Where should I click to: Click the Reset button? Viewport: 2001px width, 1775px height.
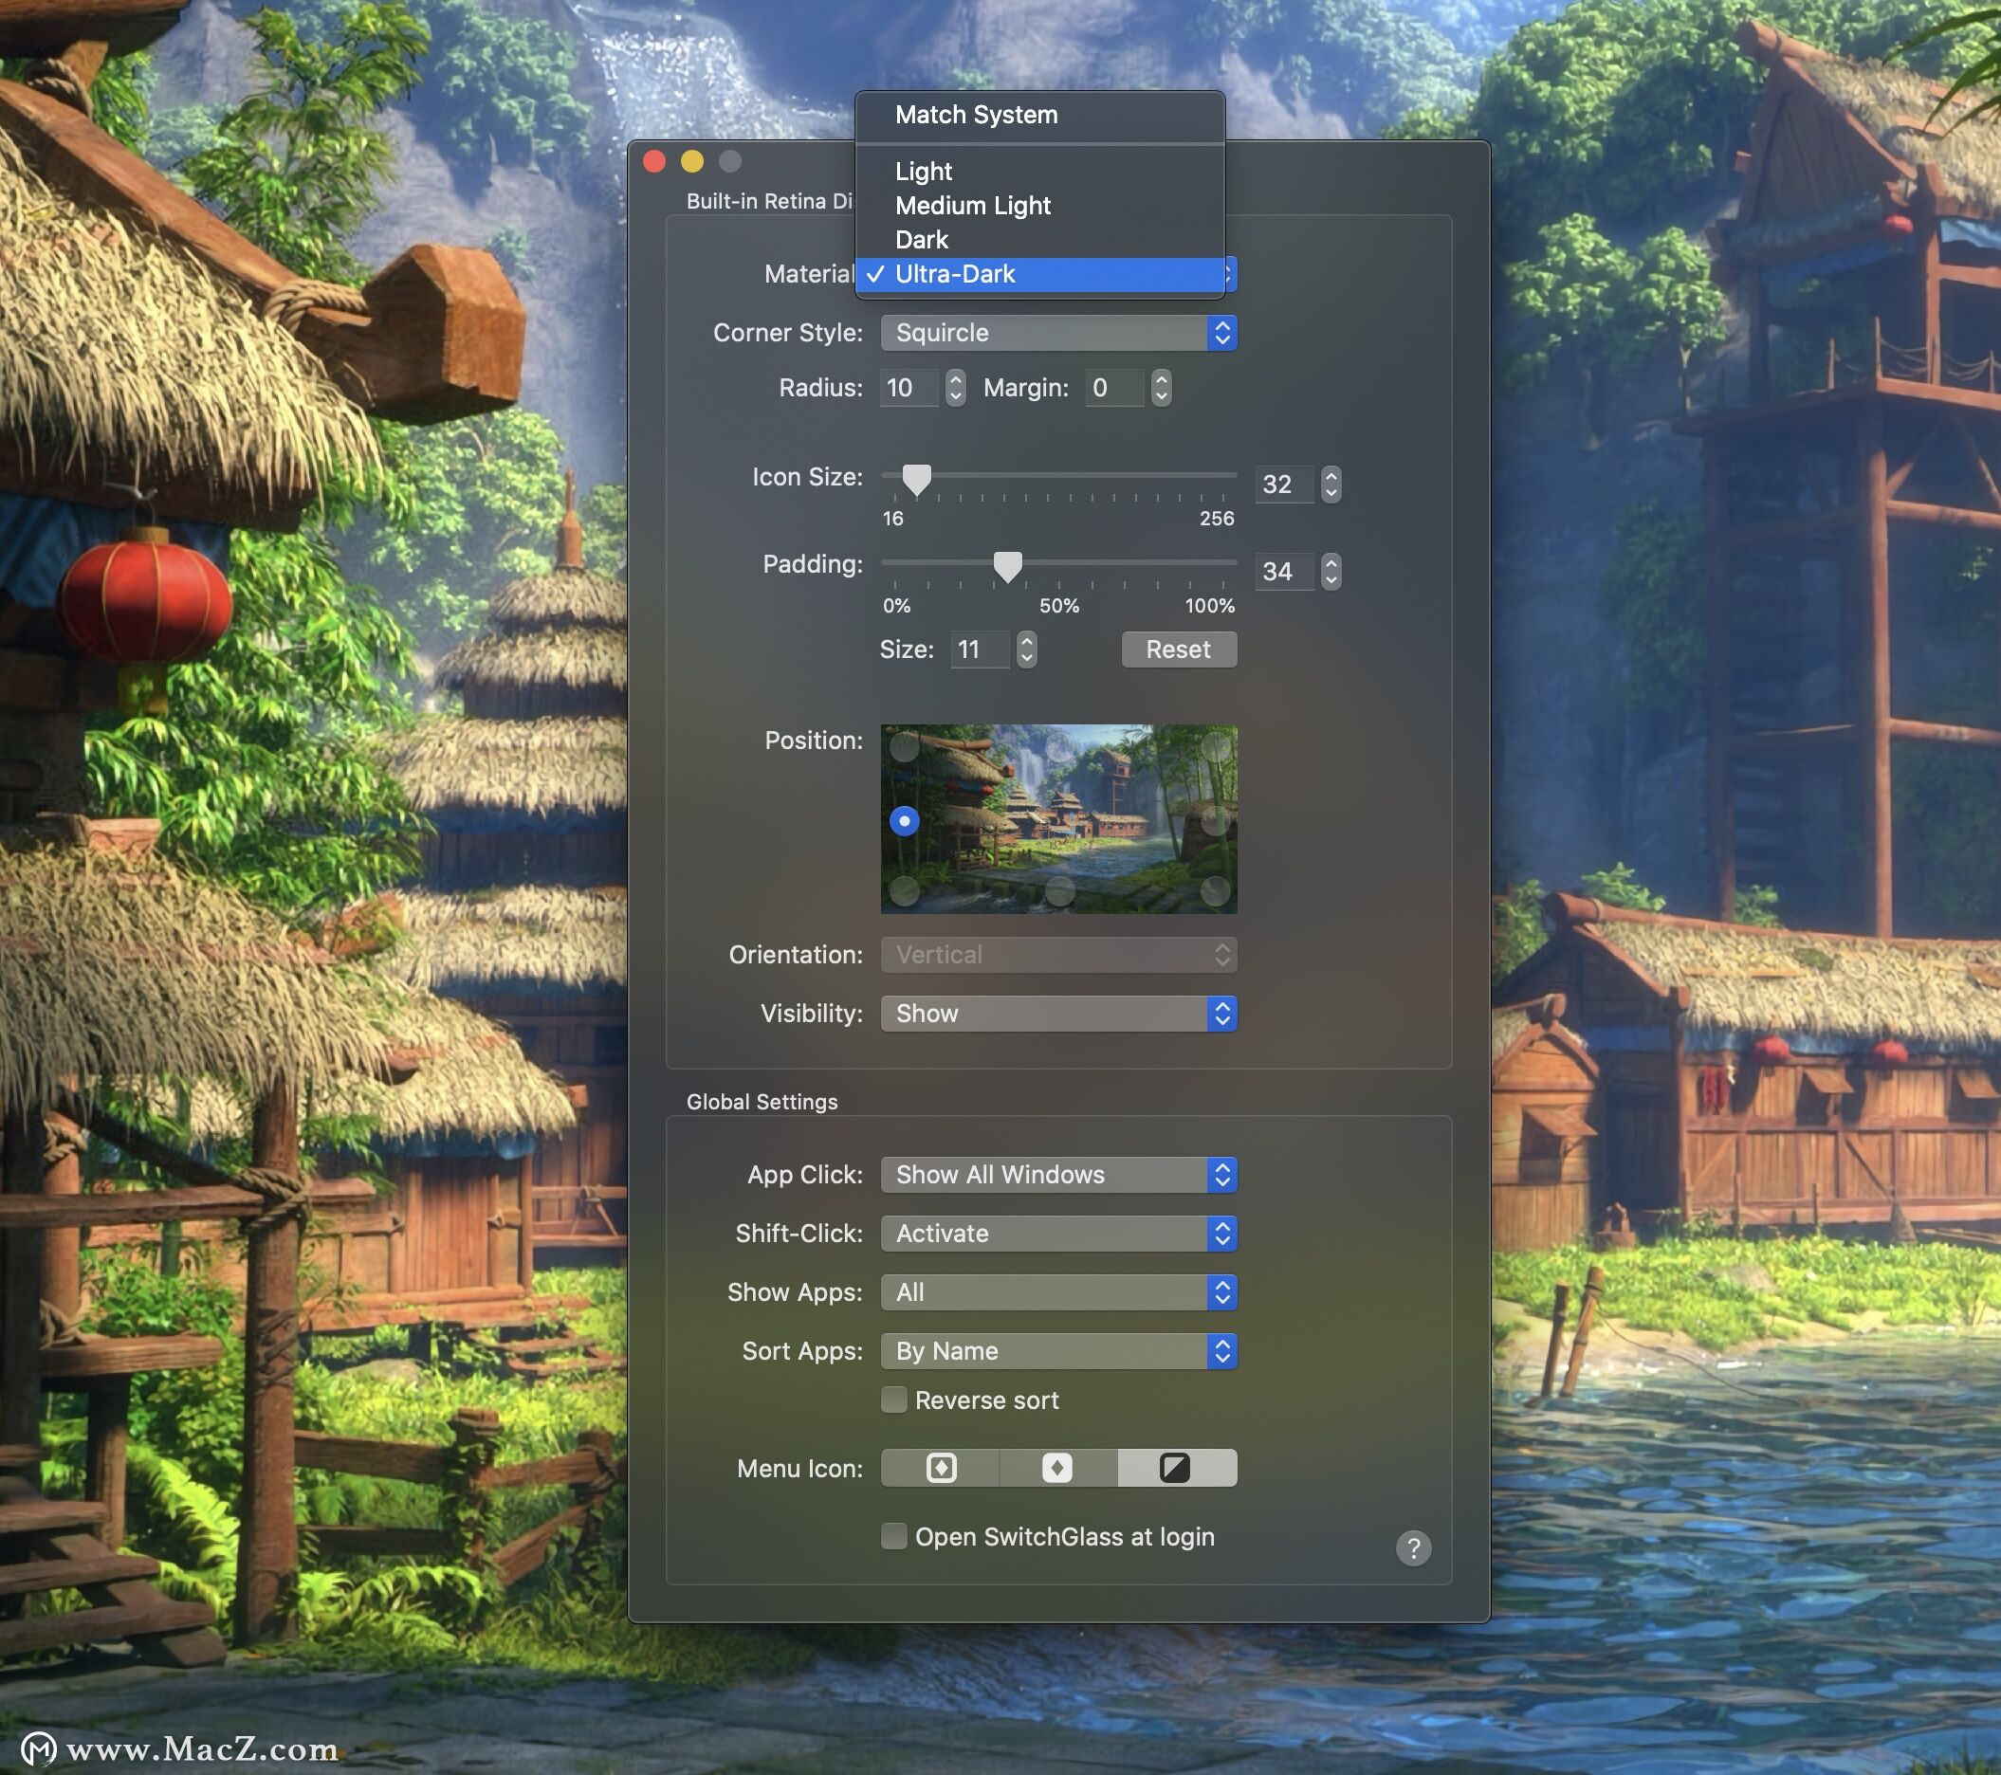(1179, 650)
